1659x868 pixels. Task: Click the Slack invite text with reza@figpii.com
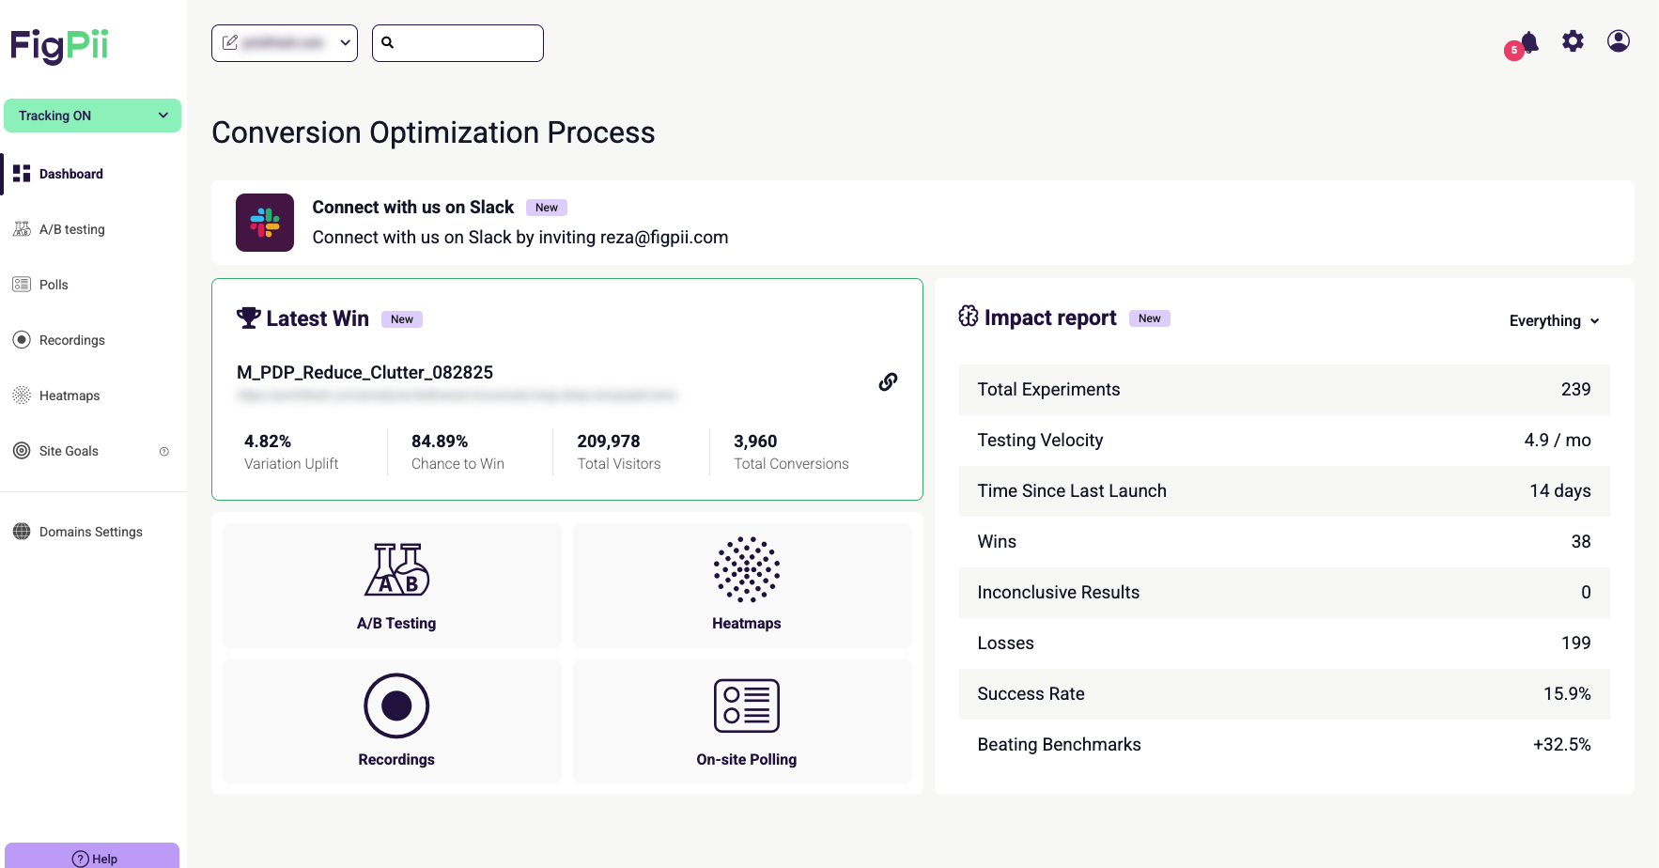tap(520, 238)
